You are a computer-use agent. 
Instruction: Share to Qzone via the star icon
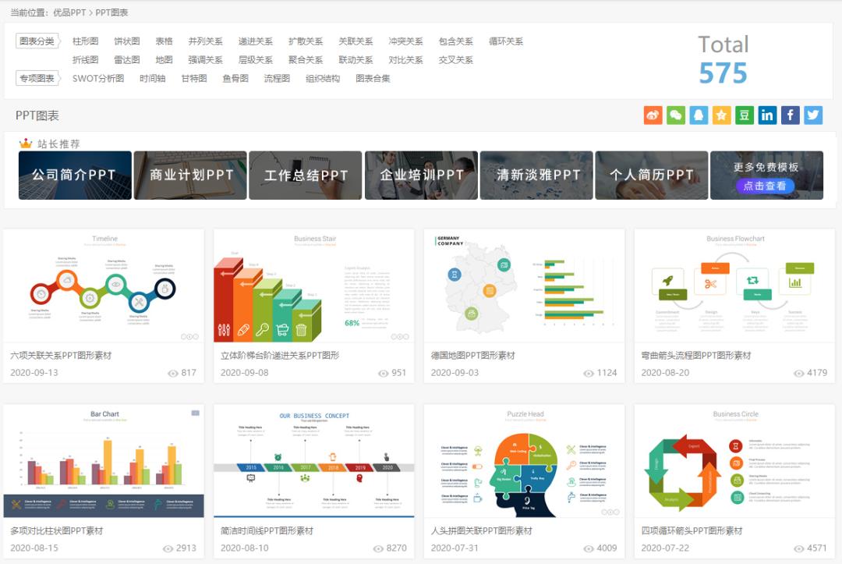pyautogui.click(x=720, y=115)
